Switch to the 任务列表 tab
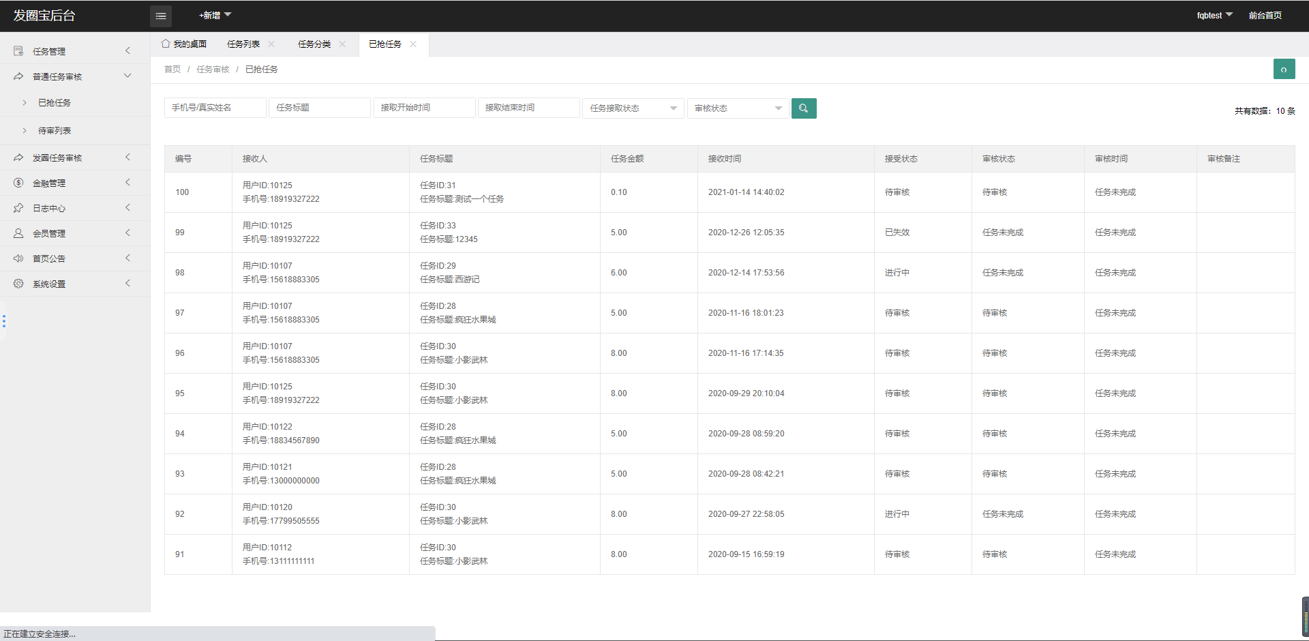This screenshot has height=641, width=1309. [243, 44]
